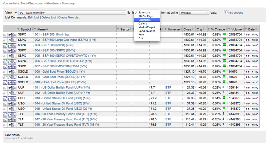
Task: Click point-and-figure icon in 010 Gold Spot 20-Yr row
Action: click(14, 82)
